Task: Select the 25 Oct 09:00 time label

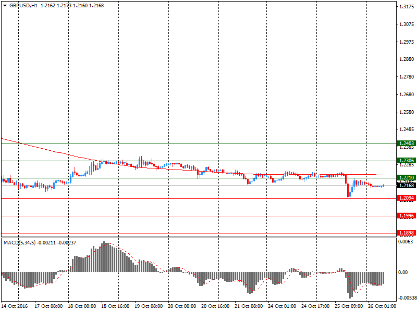Action: tap(349, 306)
